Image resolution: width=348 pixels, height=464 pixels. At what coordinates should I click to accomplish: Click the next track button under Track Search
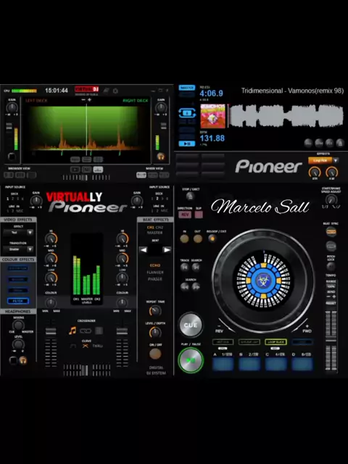196,268
